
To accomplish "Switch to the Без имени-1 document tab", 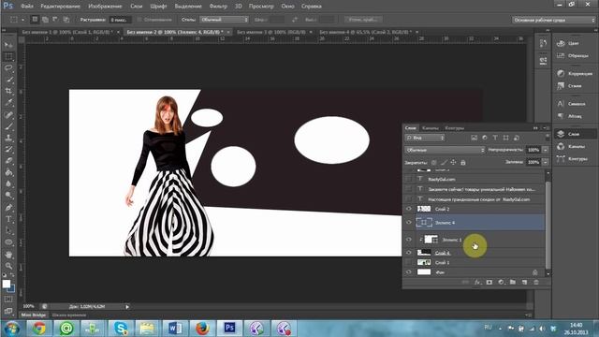I will click(66, 32).
